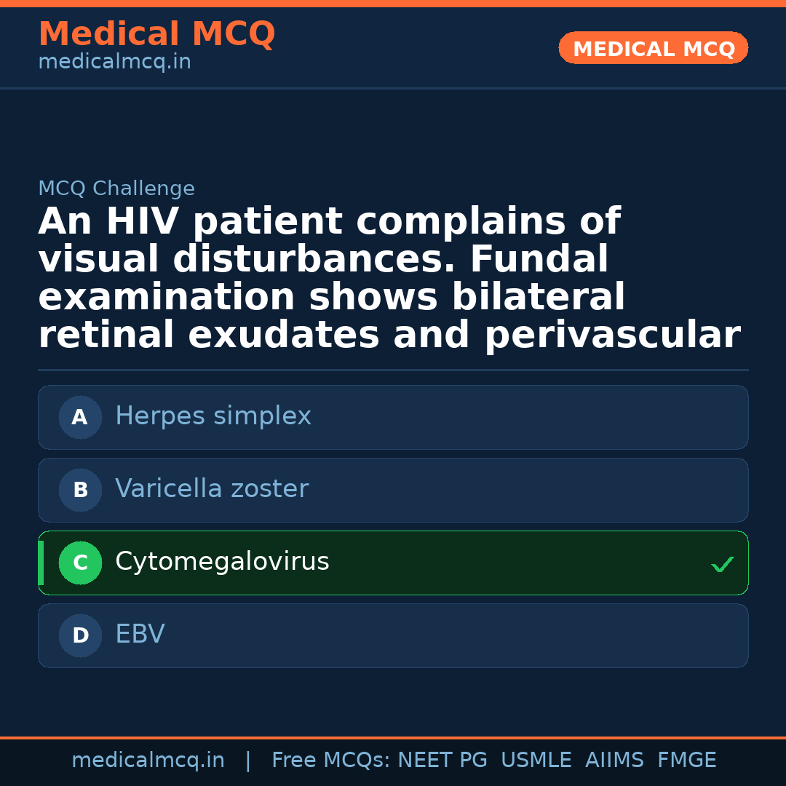The image size is (786, 786).
Task: Click the Medical MCQ title logo
Action: click(x=156, y=34)
